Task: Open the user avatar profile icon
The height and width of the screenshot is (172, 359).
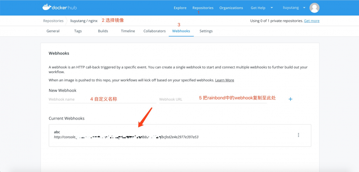Action: coord(314,8)
